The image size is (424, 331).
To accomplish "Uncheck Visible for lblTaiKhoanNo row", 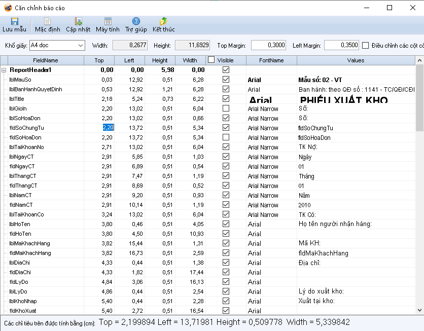I will tap(226, 146).
